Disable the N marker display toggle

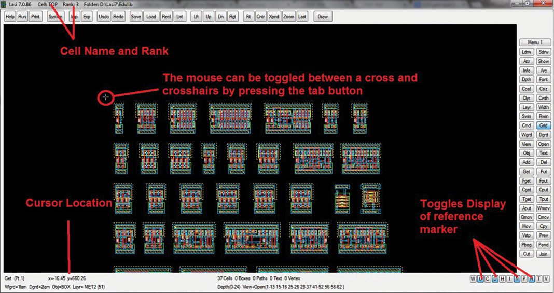[x=517, y=279]
